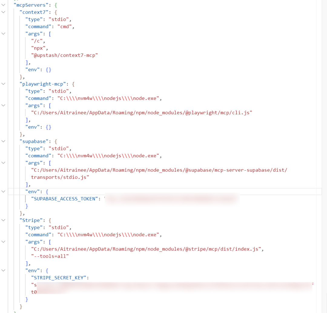Collapse the playwright-mcp block chevron
The image size is (327, 313).
[3, 84]
